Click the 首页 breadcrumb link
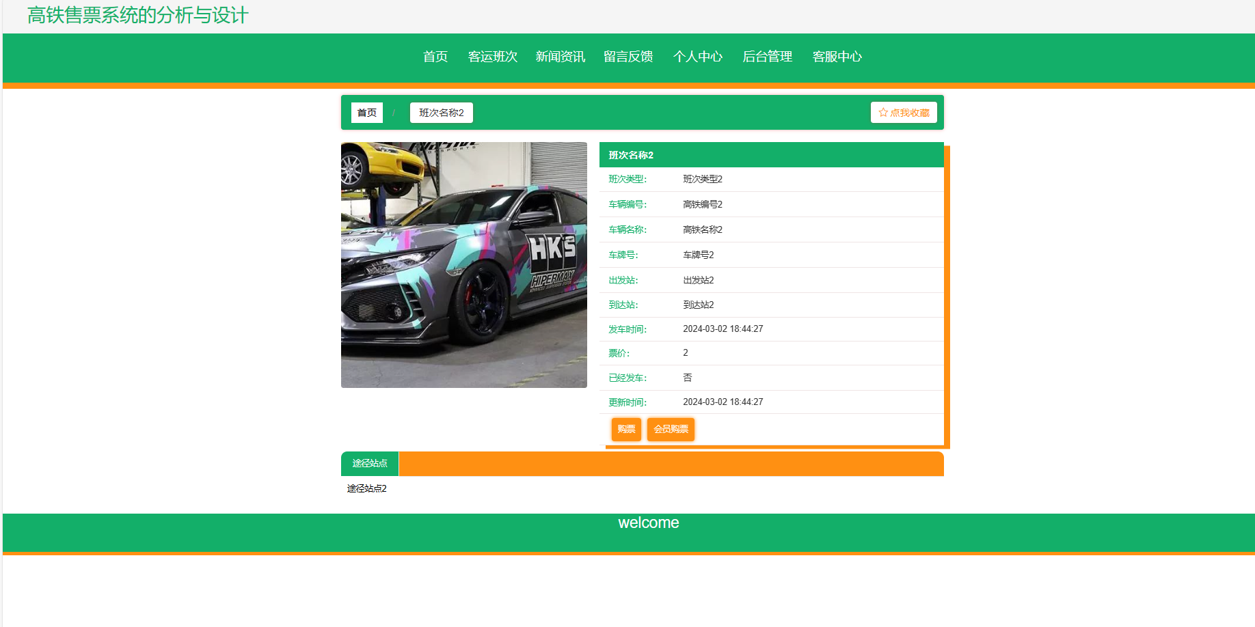 (367, 113)
